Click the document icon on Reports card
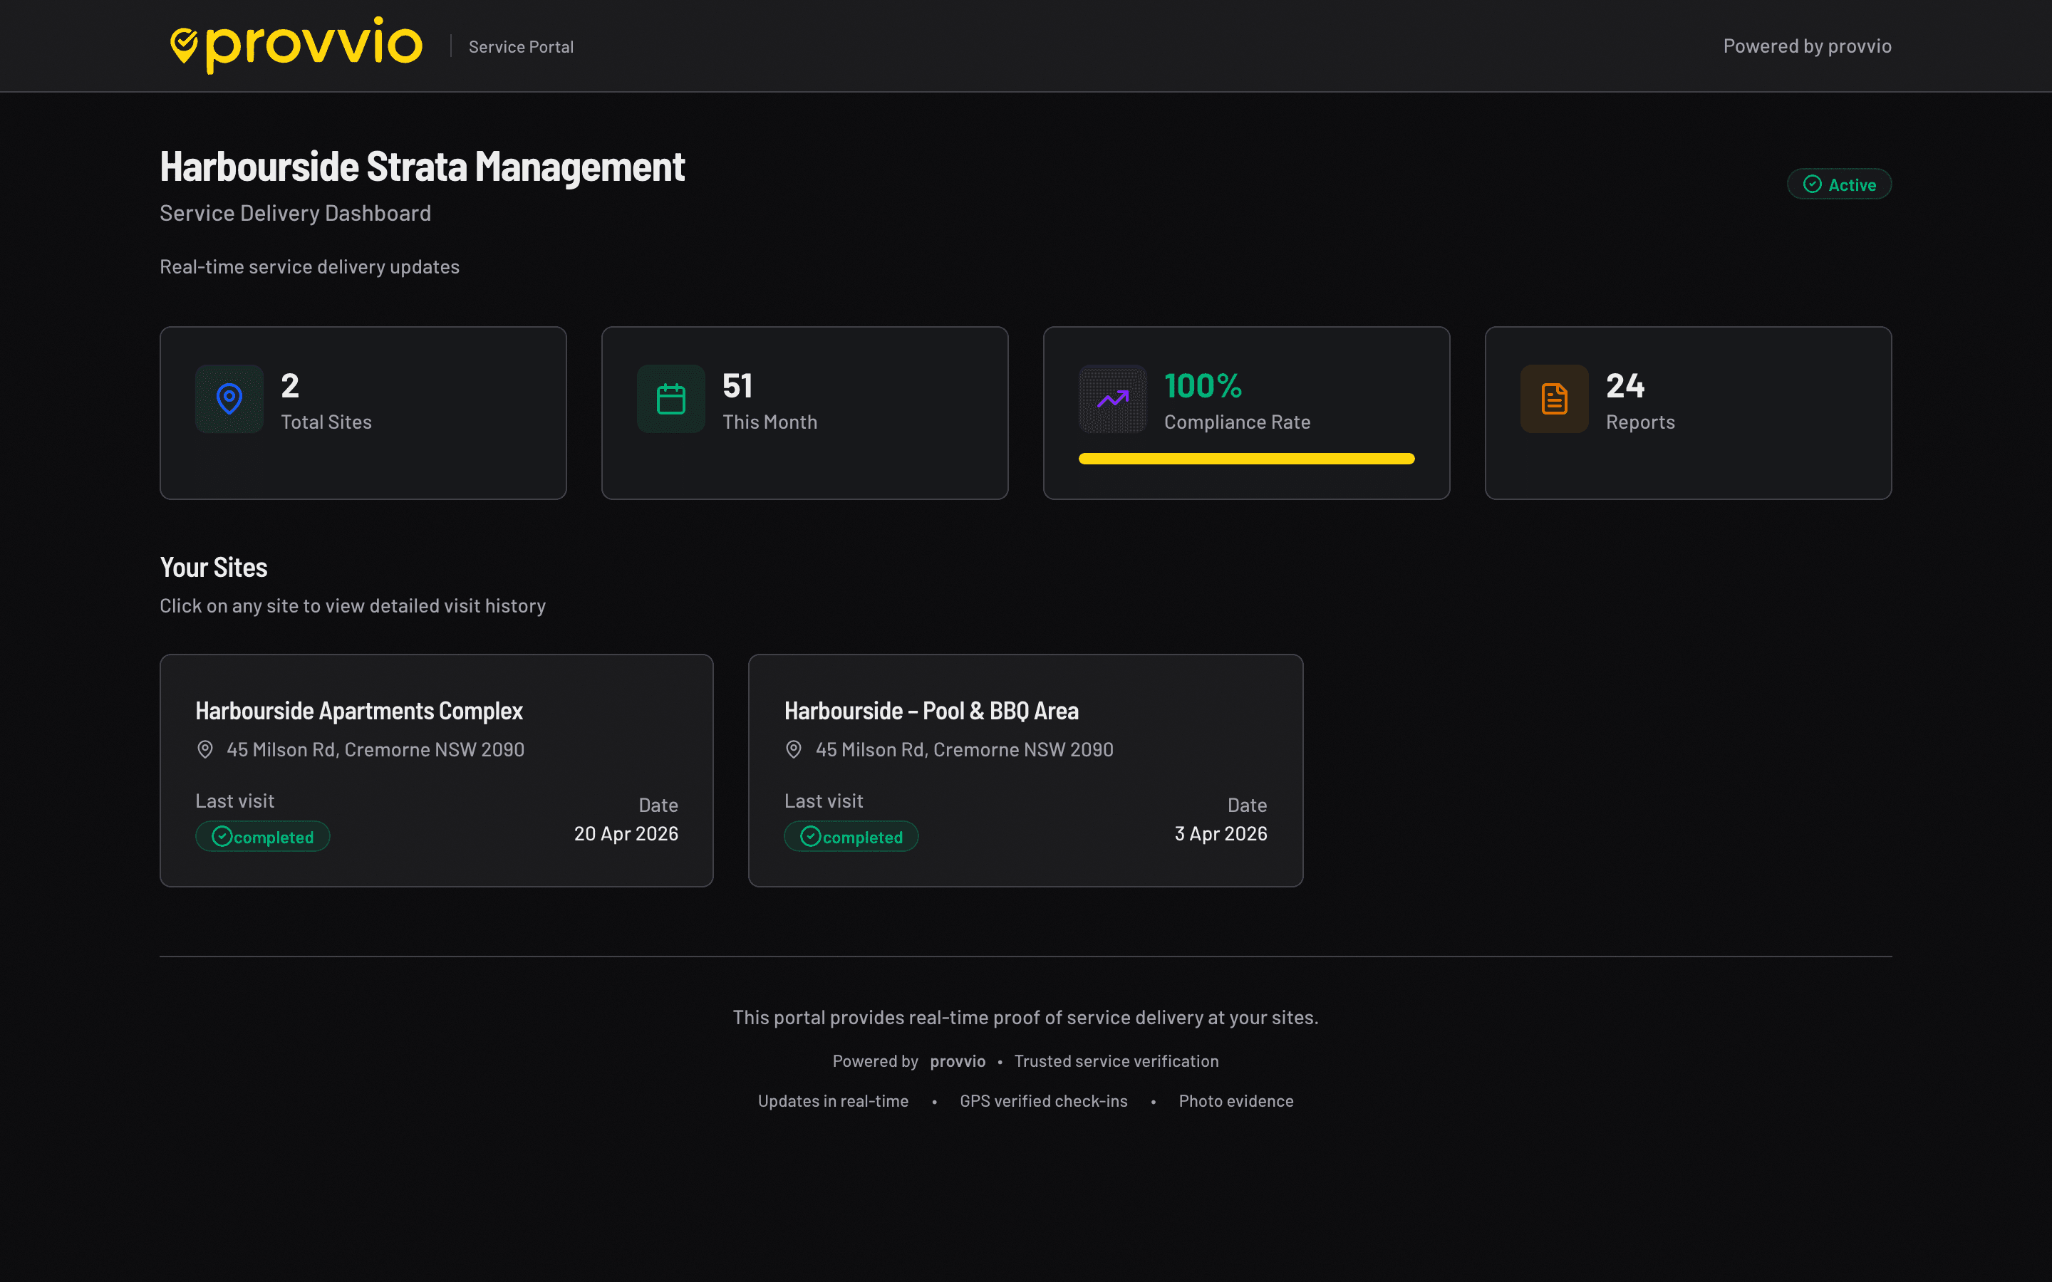2052x1282 pixels. (x=1553, y=399)
